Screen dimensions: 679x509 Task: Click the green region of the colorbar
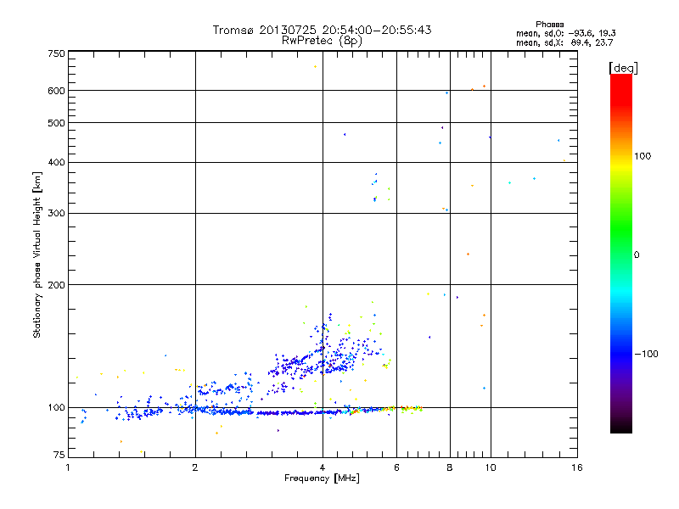click(x=621, y=229)
